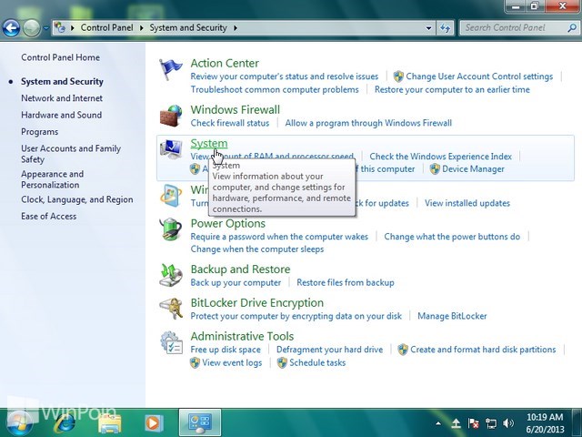Viewport: 582px width, 437px height.
Task: Click the Power Options battery icon
Action: click(x=171, y=229)
